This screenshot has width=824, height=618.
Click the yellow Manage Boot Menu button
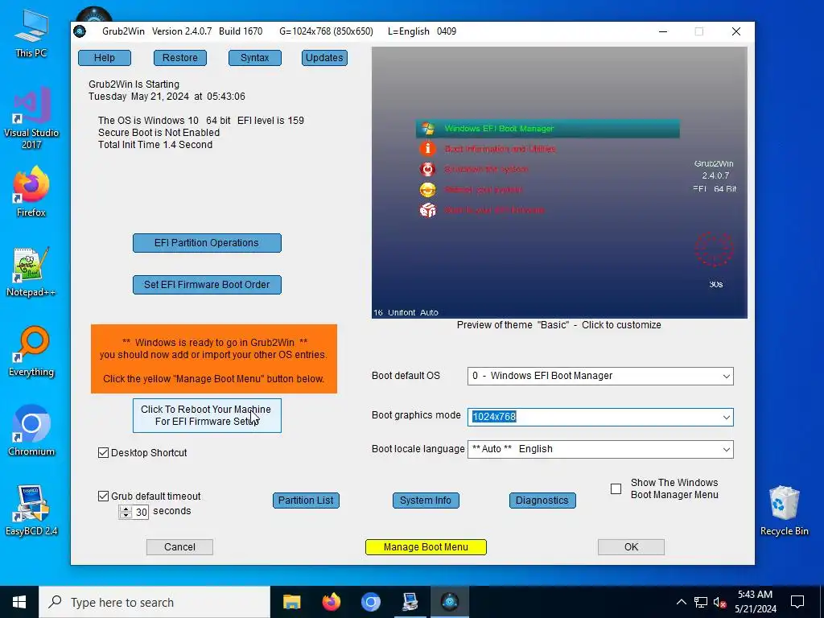tap(426, 547)
